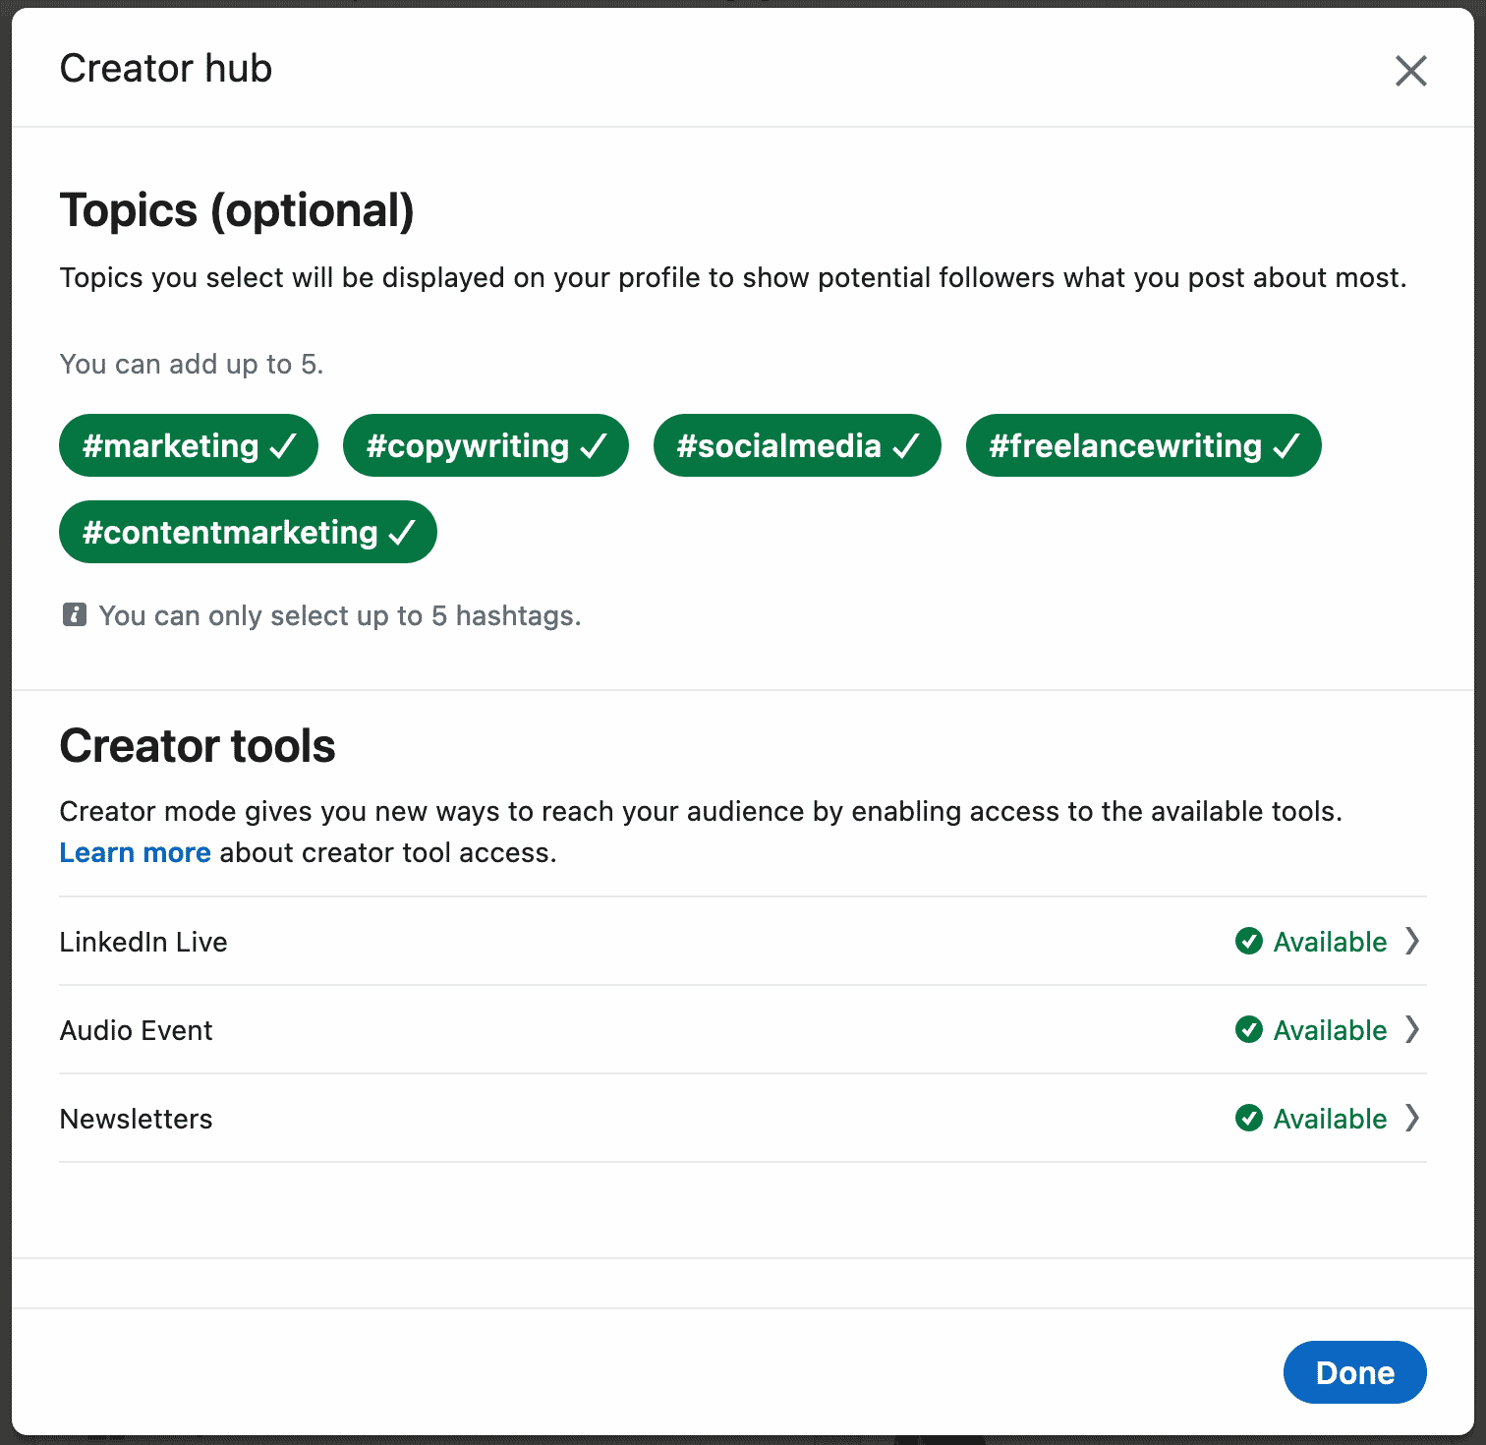Open the Newsletters tool row
Viewport: 1486px width, 1445px height.
coord(743,1118)
